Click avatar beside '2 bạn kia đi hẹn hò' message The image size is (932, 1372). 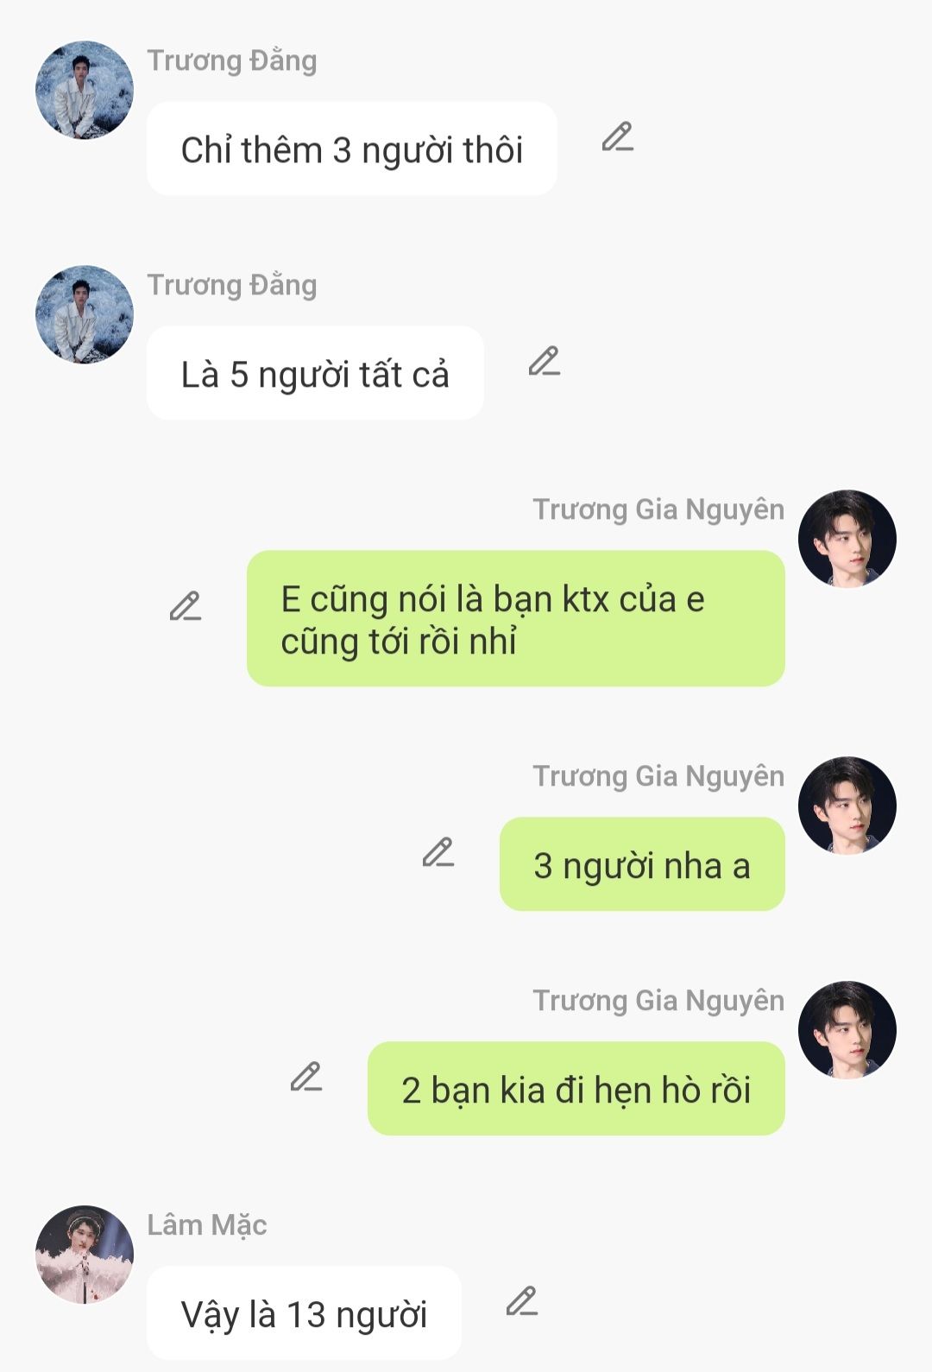tap(847, 1030)
